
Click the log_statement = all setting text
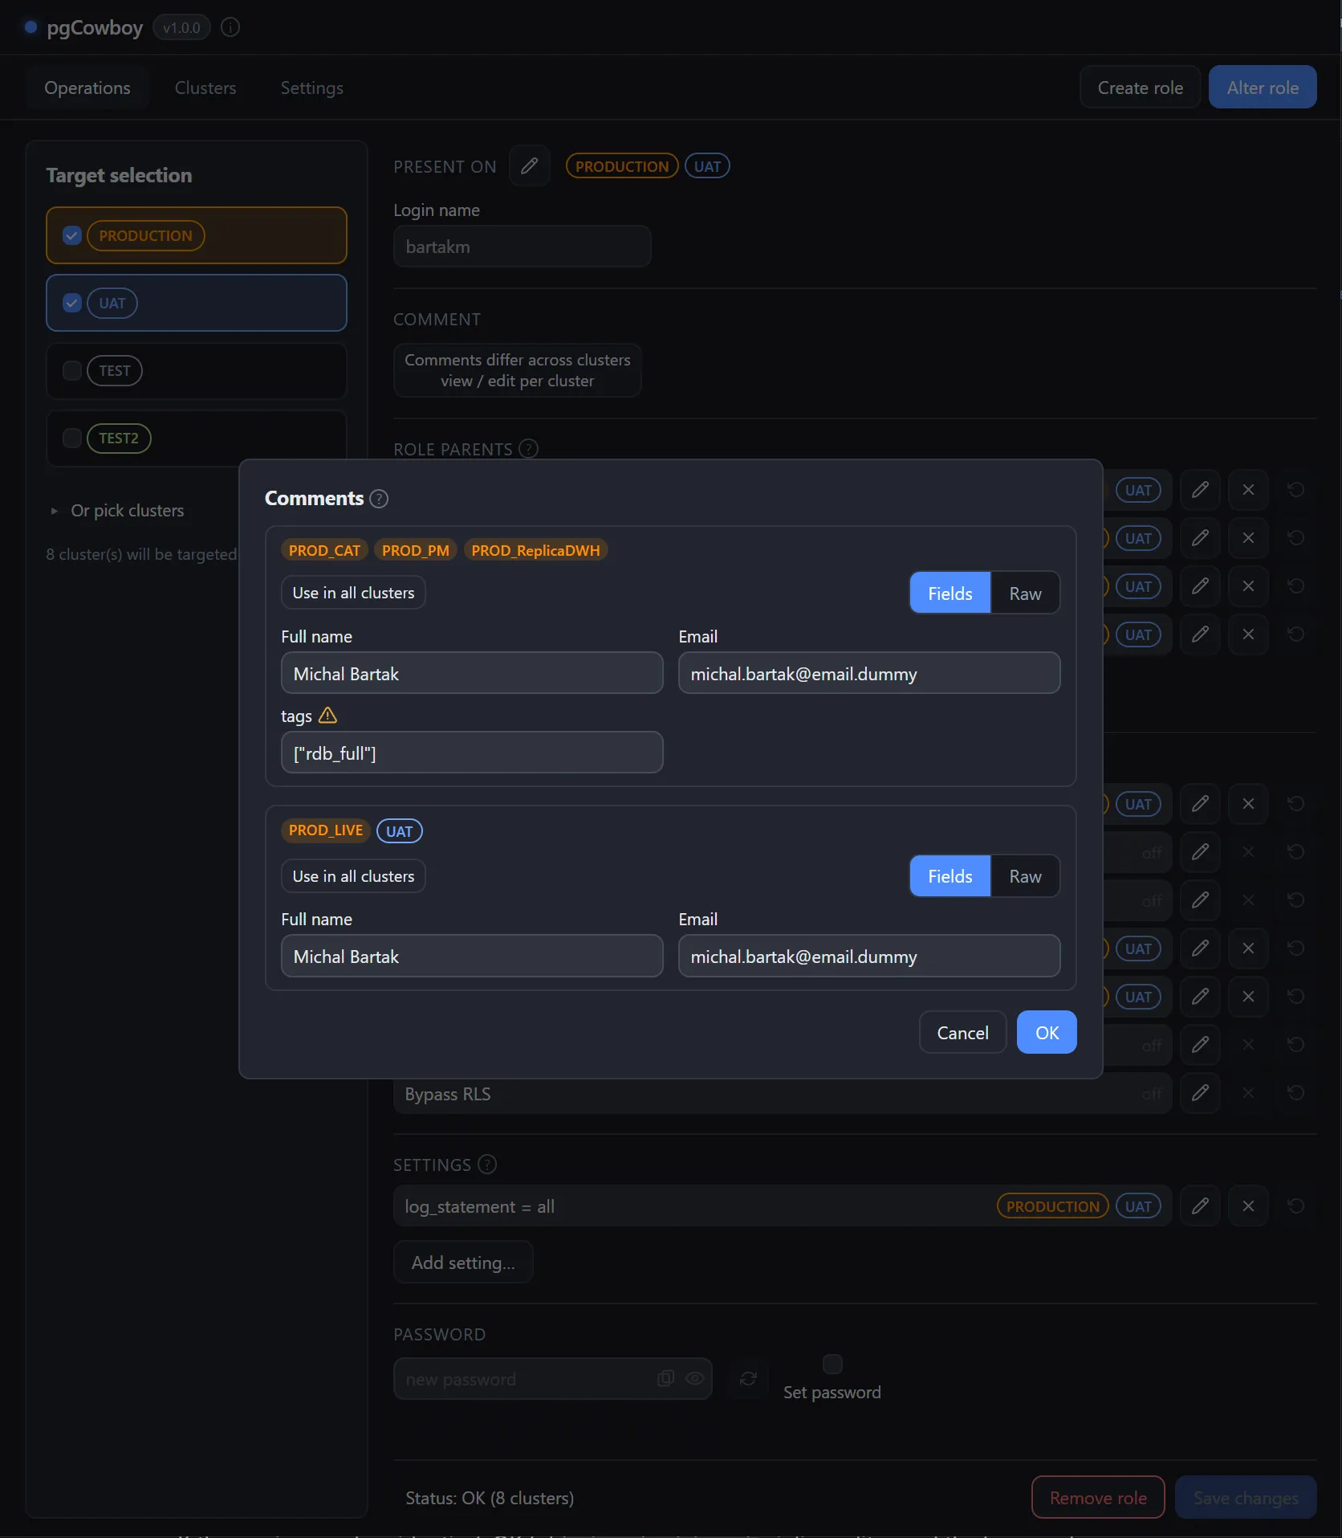click(479, 1206)
